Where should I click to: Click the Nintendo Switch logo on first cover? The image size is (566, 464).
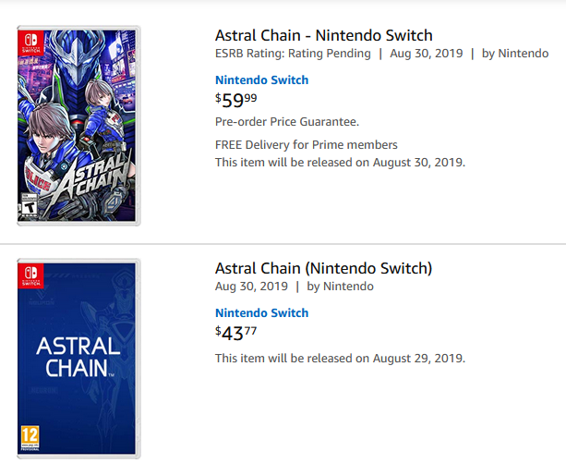tap(30, 43)
